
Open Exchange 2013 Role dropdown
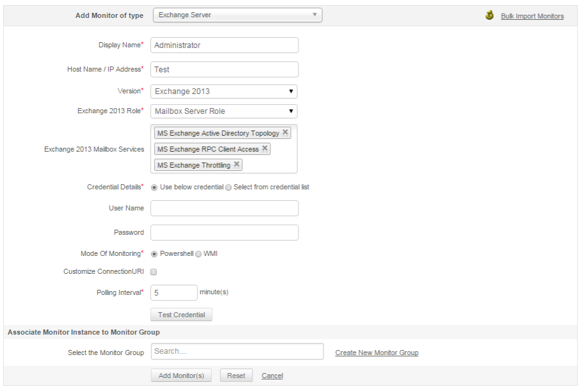(x=223, y=111)
